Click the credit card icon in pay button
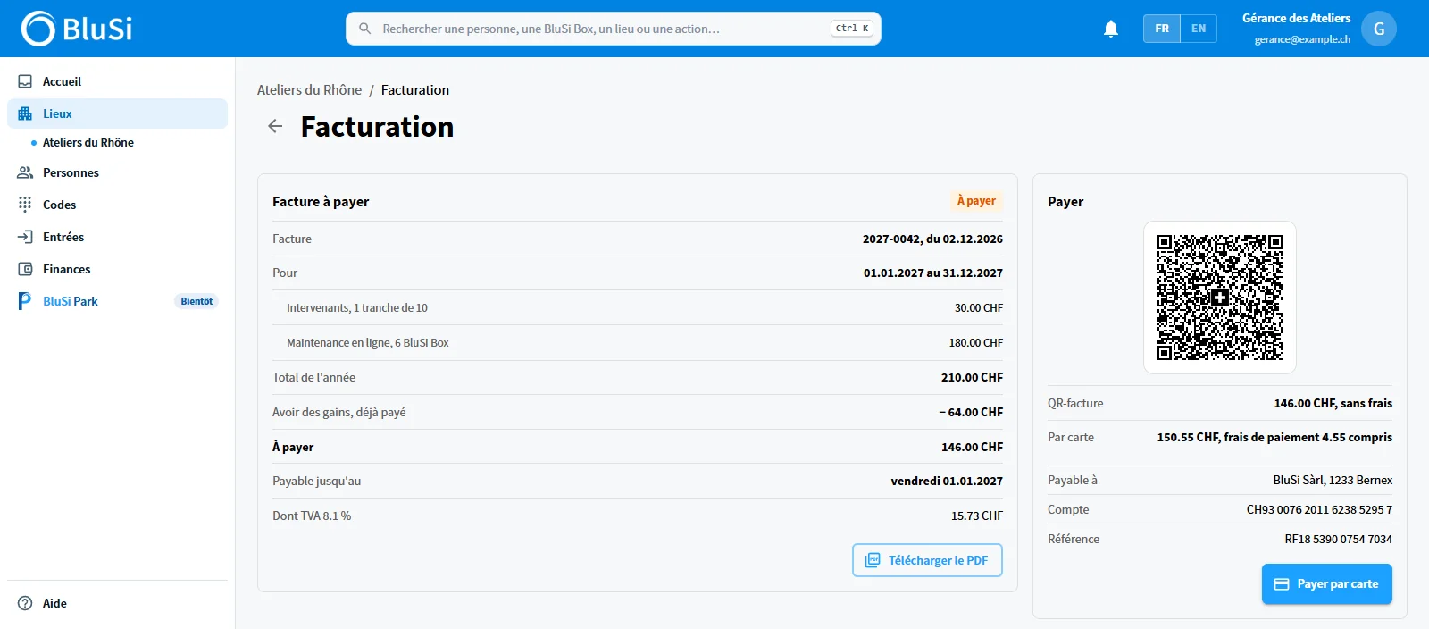 [1282, 584]
